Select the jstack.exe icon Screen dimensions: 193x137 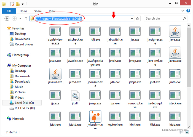[x=175, y=95]
